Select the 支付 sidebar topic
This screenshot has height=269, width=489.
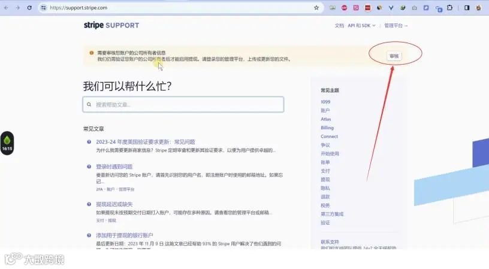[x=325, y=171]
